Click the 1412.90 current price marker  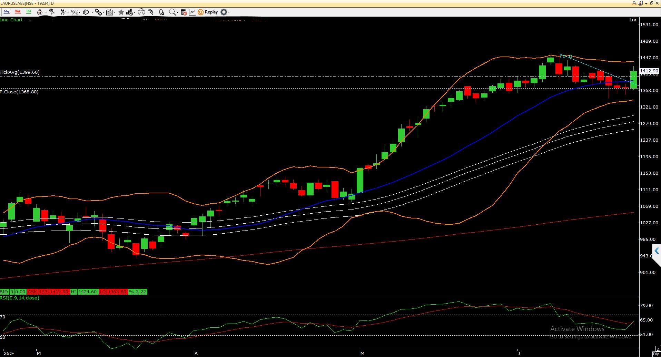pyautogui.click(x=649, y=71)
